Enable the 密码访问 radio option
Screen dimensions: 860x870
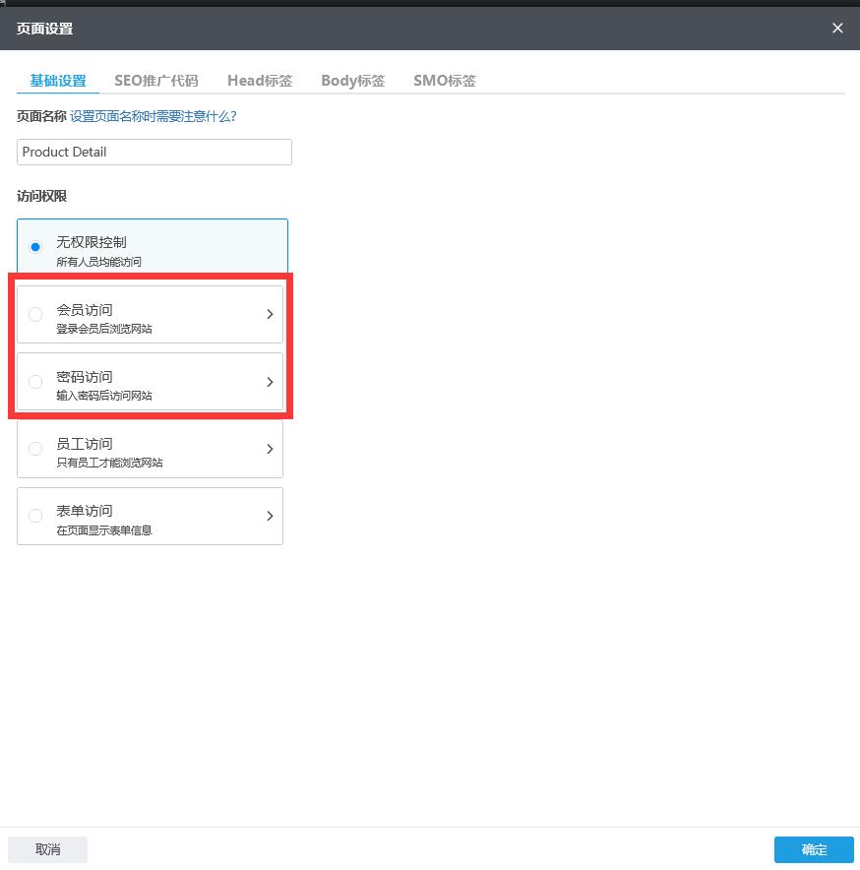point(36,382)
